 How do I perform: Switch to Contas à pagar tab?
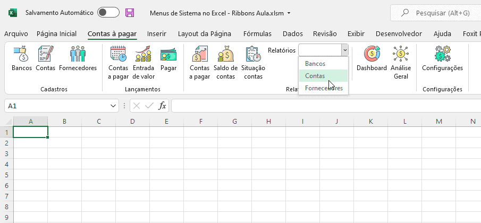[x=112, y=34]
